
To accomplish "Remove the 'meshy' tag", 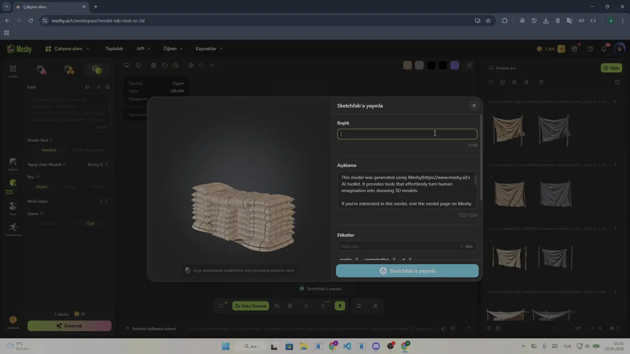I will coord(356,259).
